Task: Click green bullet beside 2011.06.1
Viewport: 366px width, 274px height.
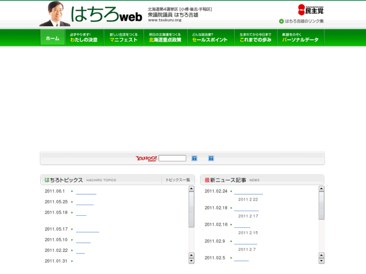Action: pyautogui.click(x=72, y=191)
